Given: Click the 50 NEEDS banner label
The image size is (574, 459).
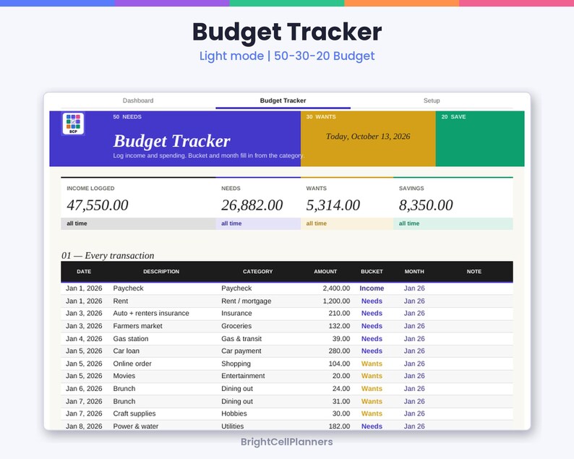Looking at the screenshot, I should pos(127,117).
